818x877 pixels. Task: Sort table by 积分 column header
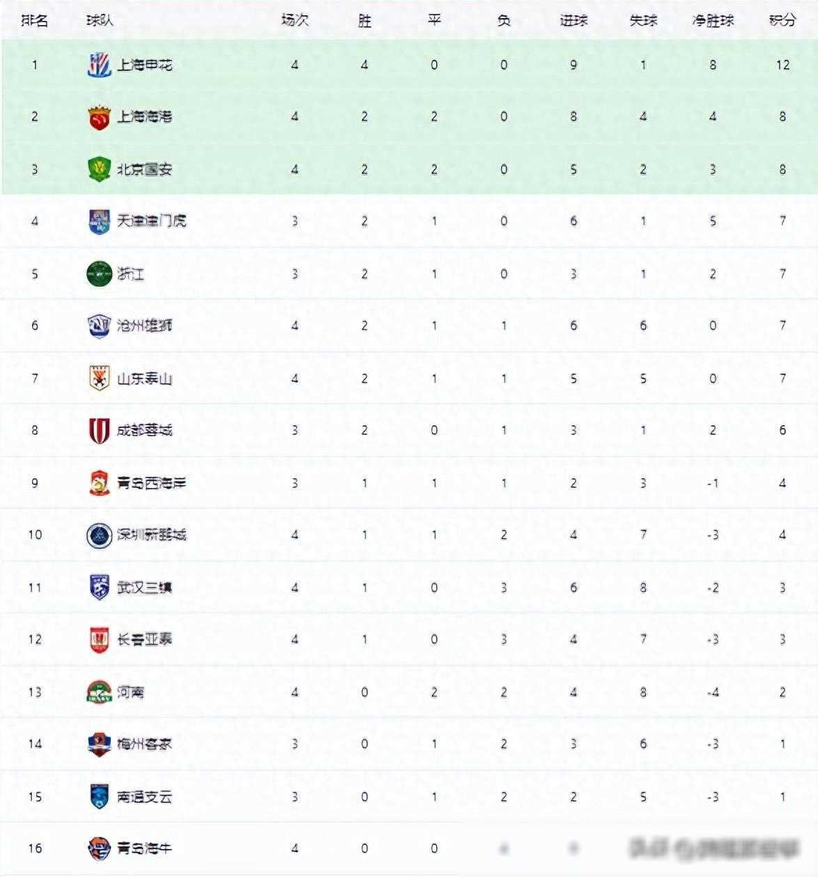tap(782, 20)
